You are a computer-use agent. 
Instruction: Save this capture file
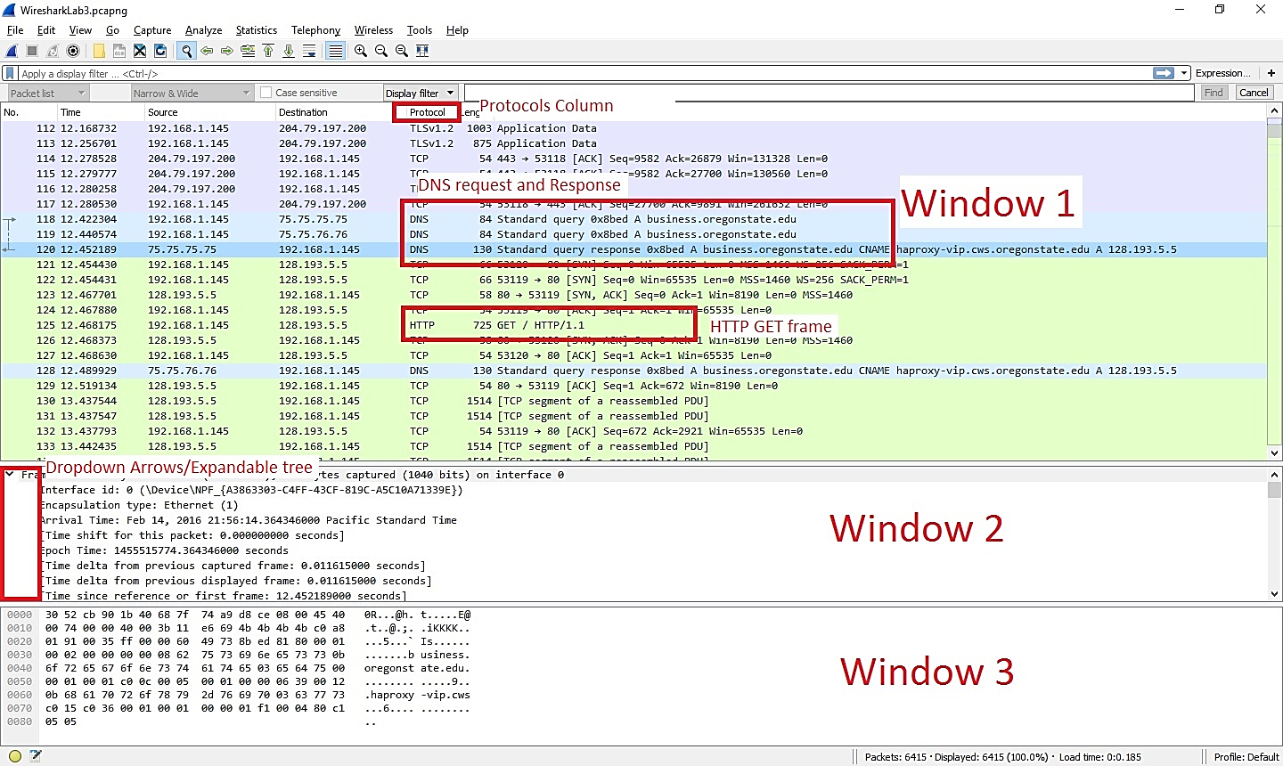click(x=119, y=51)
